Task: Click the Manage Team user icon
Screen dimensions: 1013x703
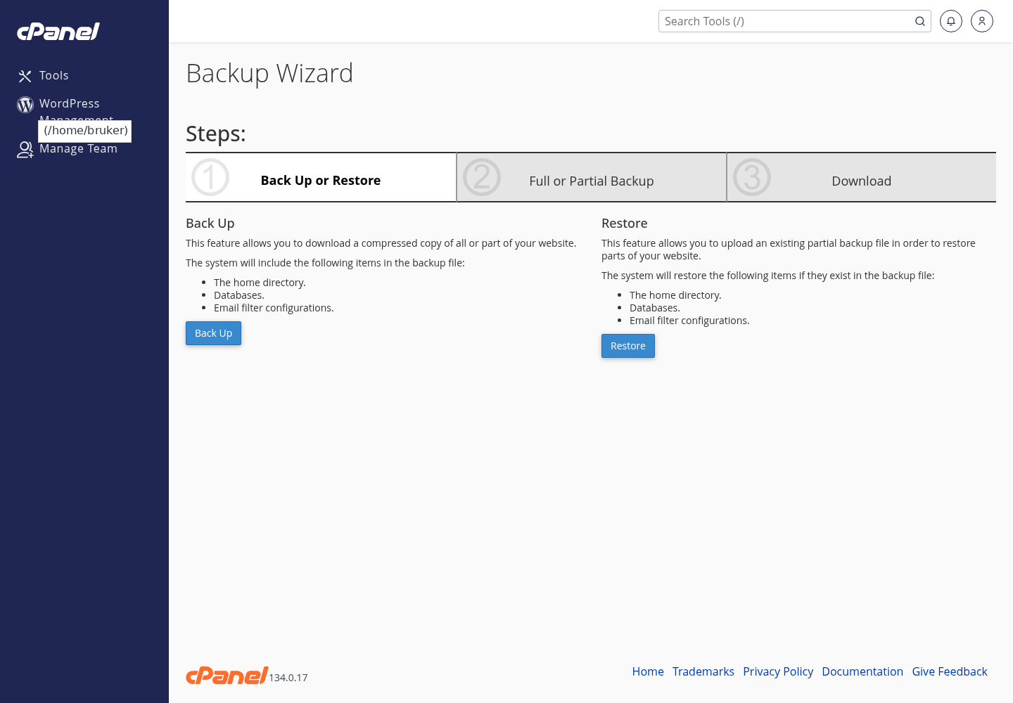Action: (x=25, y=149)
